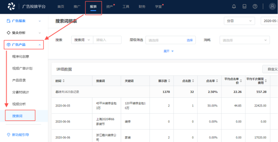
Task: Click 50.00% click-rate cell
Action: pyautogui.click(x=212, y=106)
